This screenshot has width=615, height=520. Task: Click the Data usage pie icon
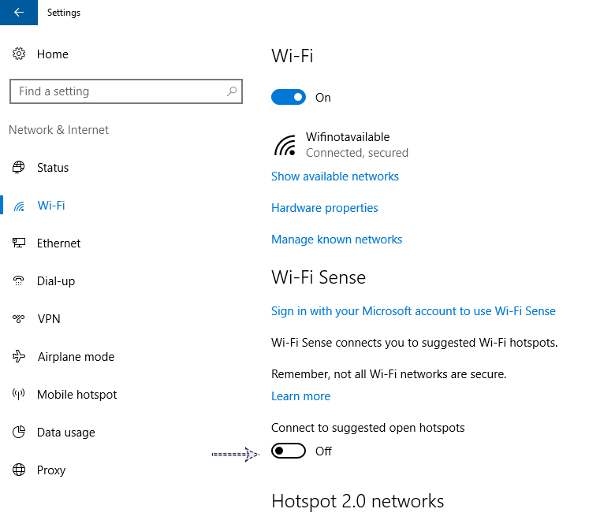pyautogui.click(x=19, y=433)
